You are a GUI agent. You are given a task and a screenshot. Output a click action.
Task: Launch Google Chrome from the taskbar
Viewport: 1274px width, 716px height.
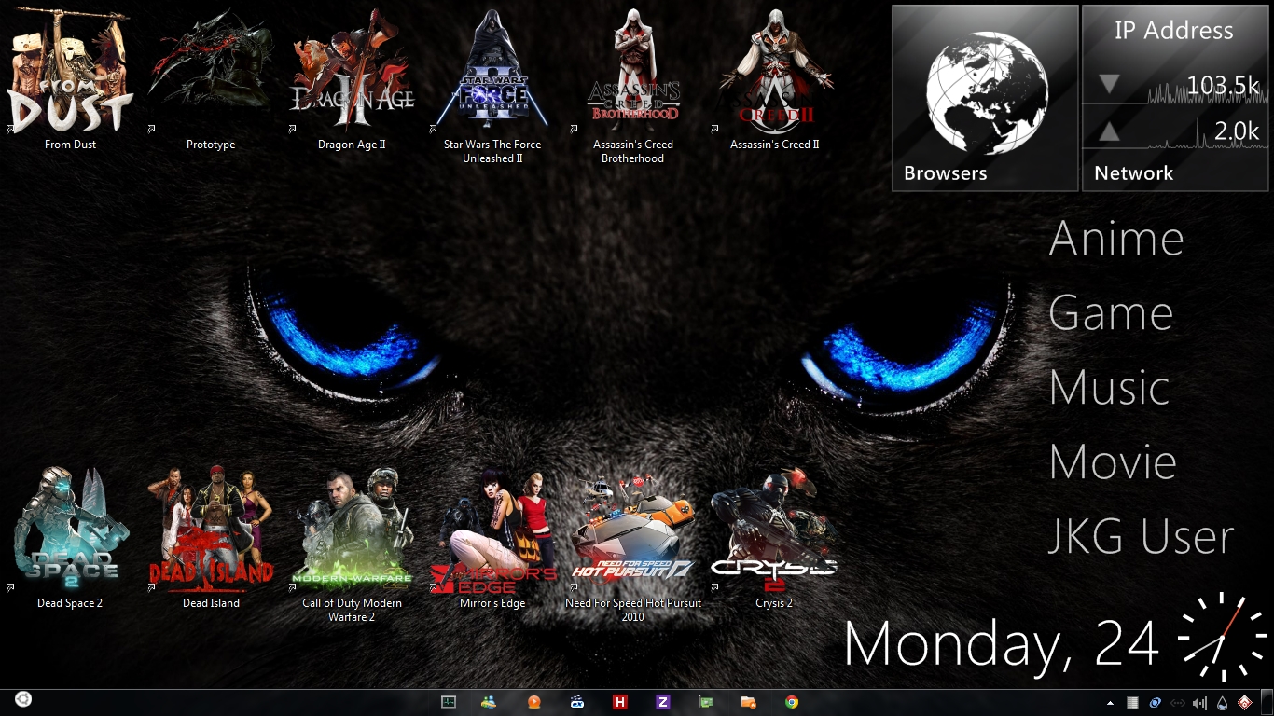[x=792, y=703]
